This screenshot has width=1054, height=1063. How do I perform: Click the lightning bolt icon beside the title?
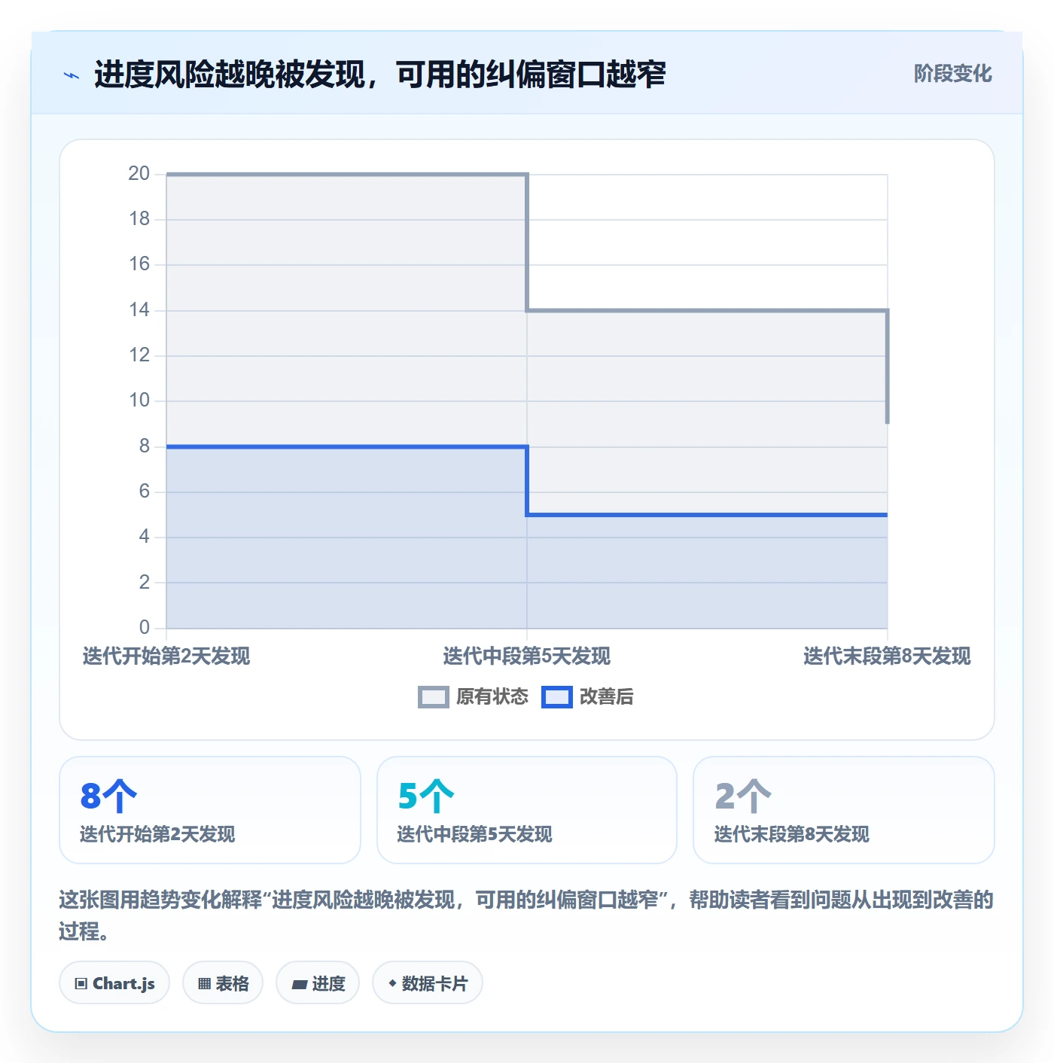(x=72, y=75)
